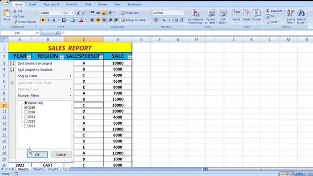Click the Copy icon
The width and height of the screenshot is (313, 176).
15,16
